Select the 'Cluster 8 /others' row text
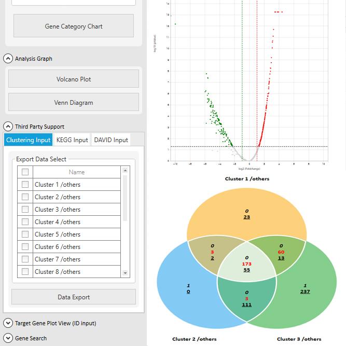Viewport: 346px width, 346px height. pos(58,272)
